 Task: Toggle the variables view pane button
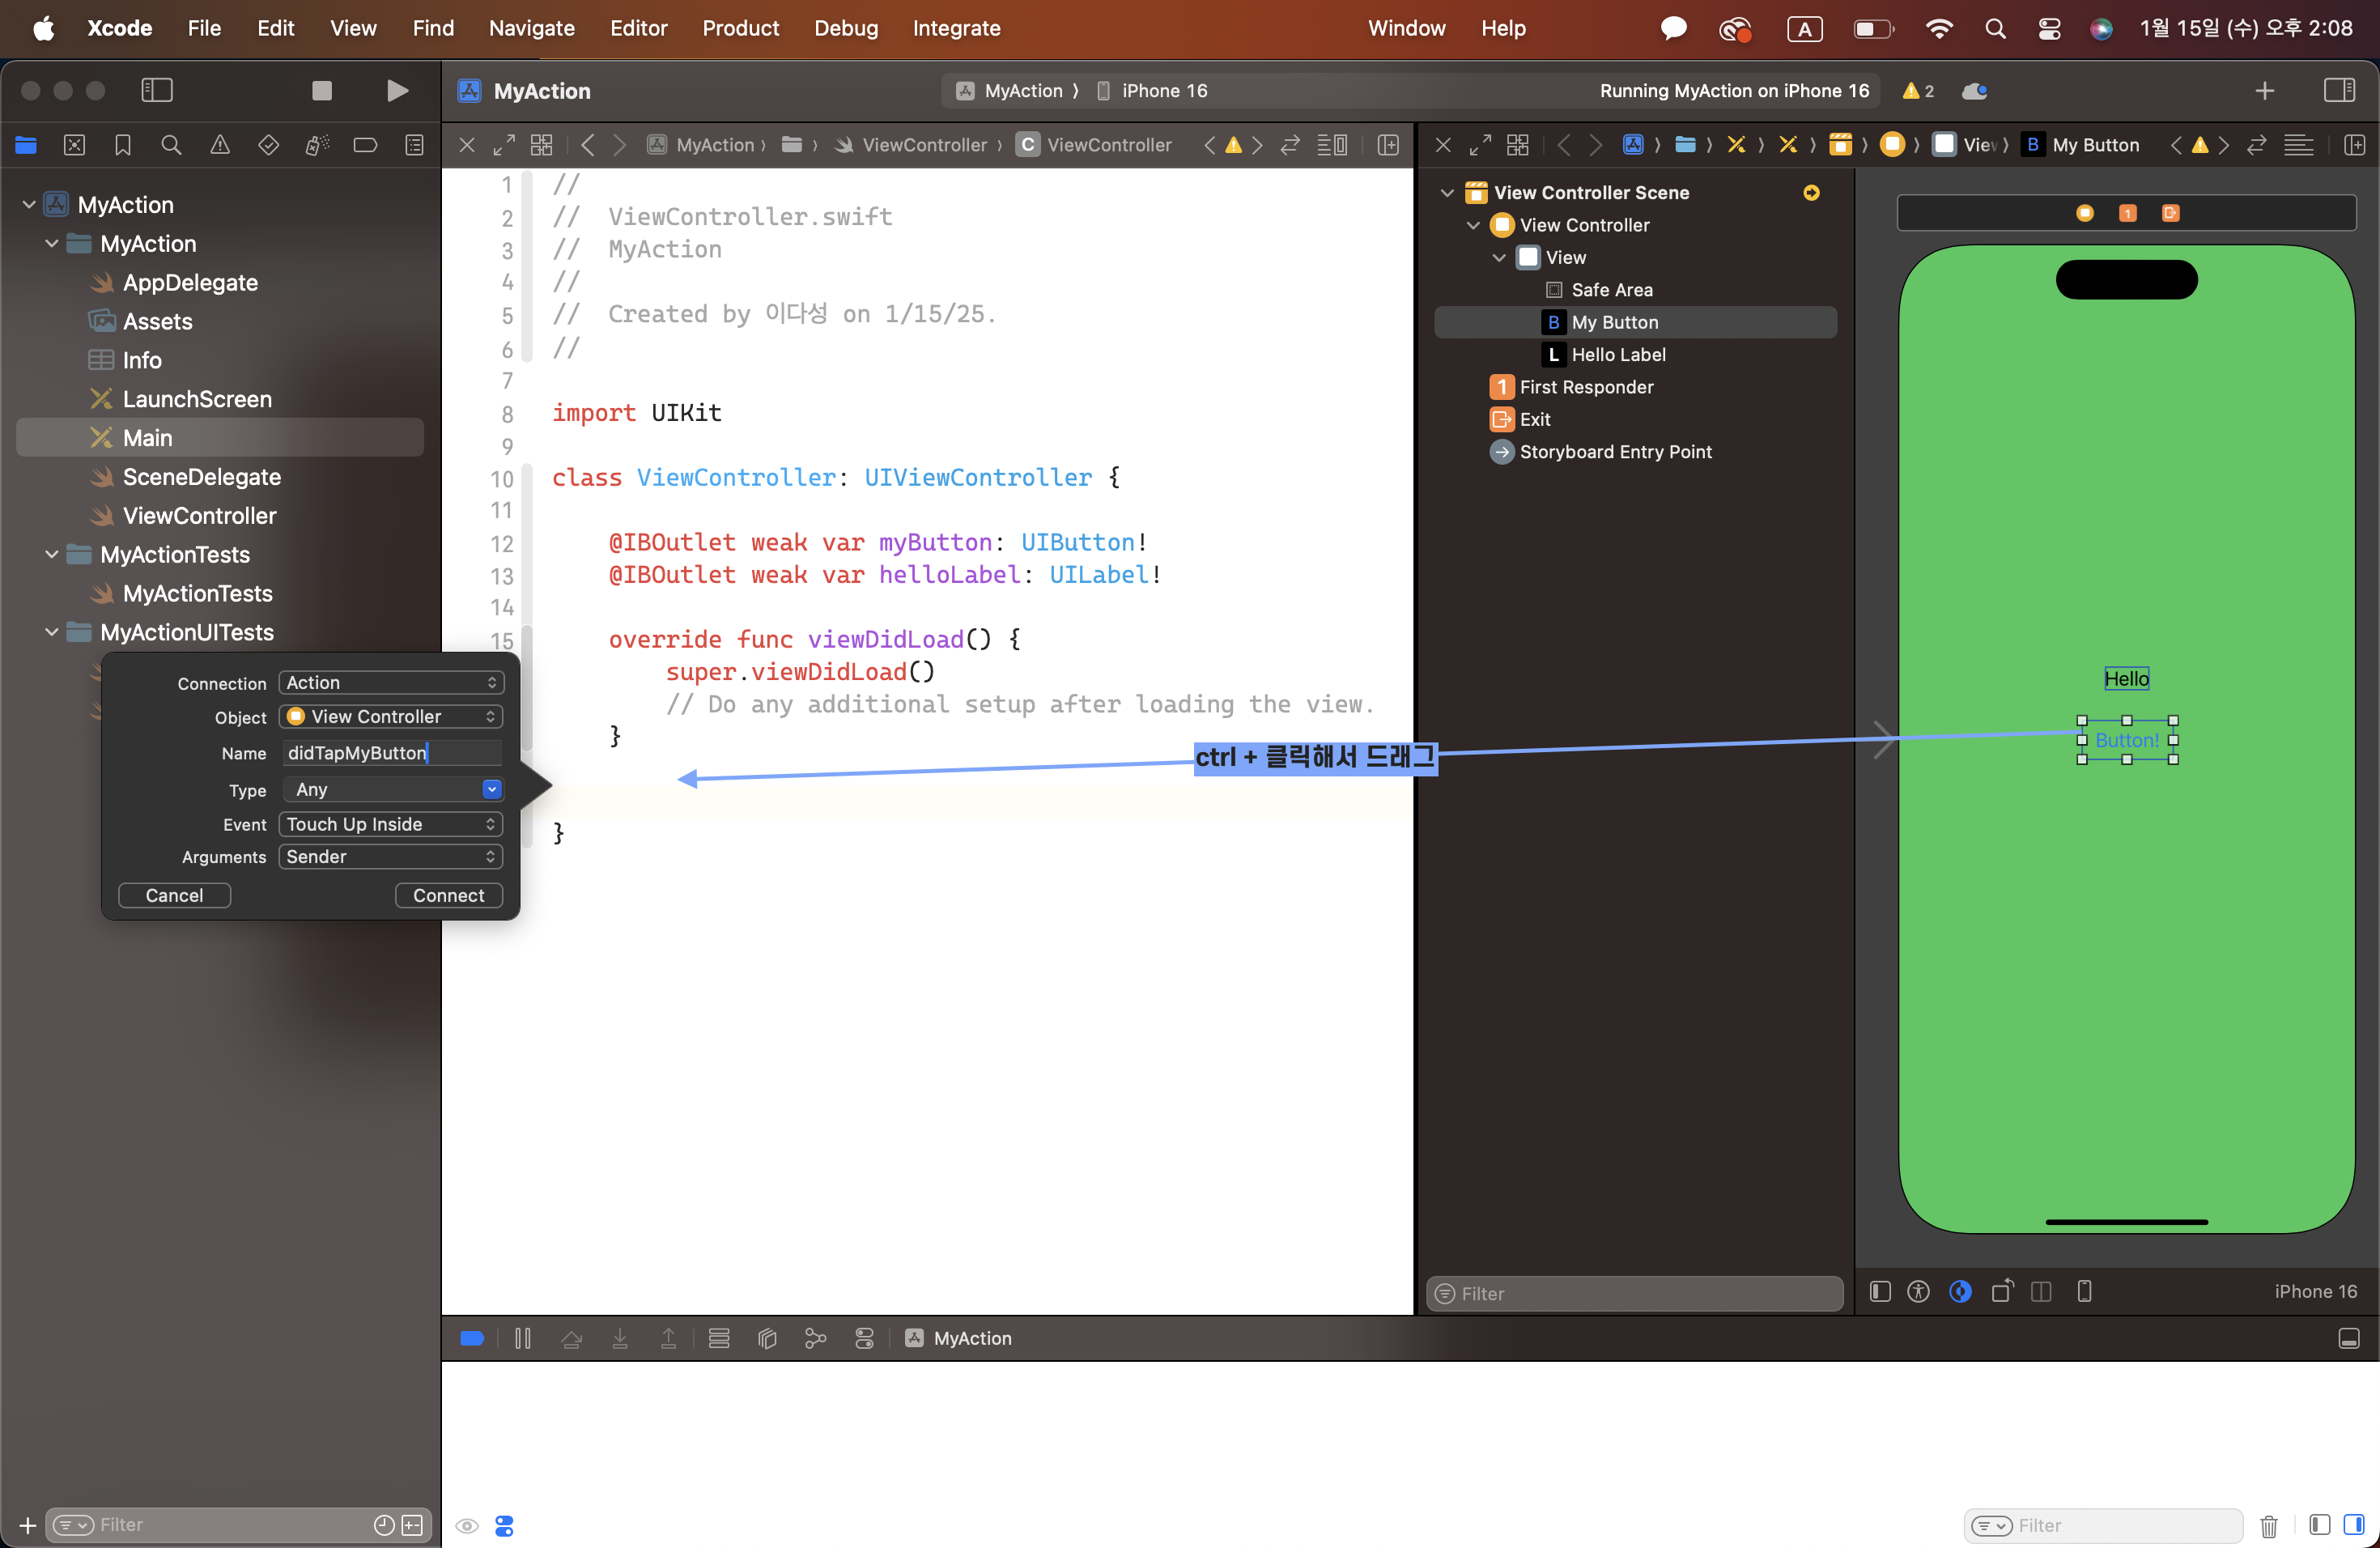coord(2320,1525)
